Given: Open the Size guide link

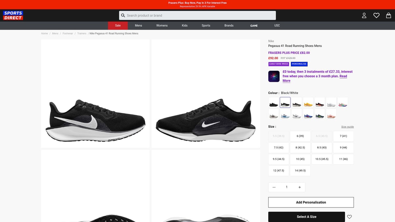Looking at the screenshot, I should click(x=348, y=127).
